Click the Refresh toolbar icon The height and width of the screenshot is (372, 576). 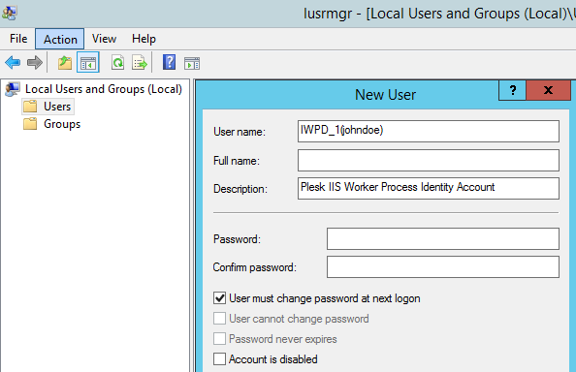(118, 63)
